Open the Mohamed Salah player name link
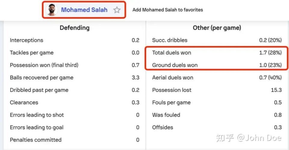This screenshot has width=289, height=150. [84, 10]
